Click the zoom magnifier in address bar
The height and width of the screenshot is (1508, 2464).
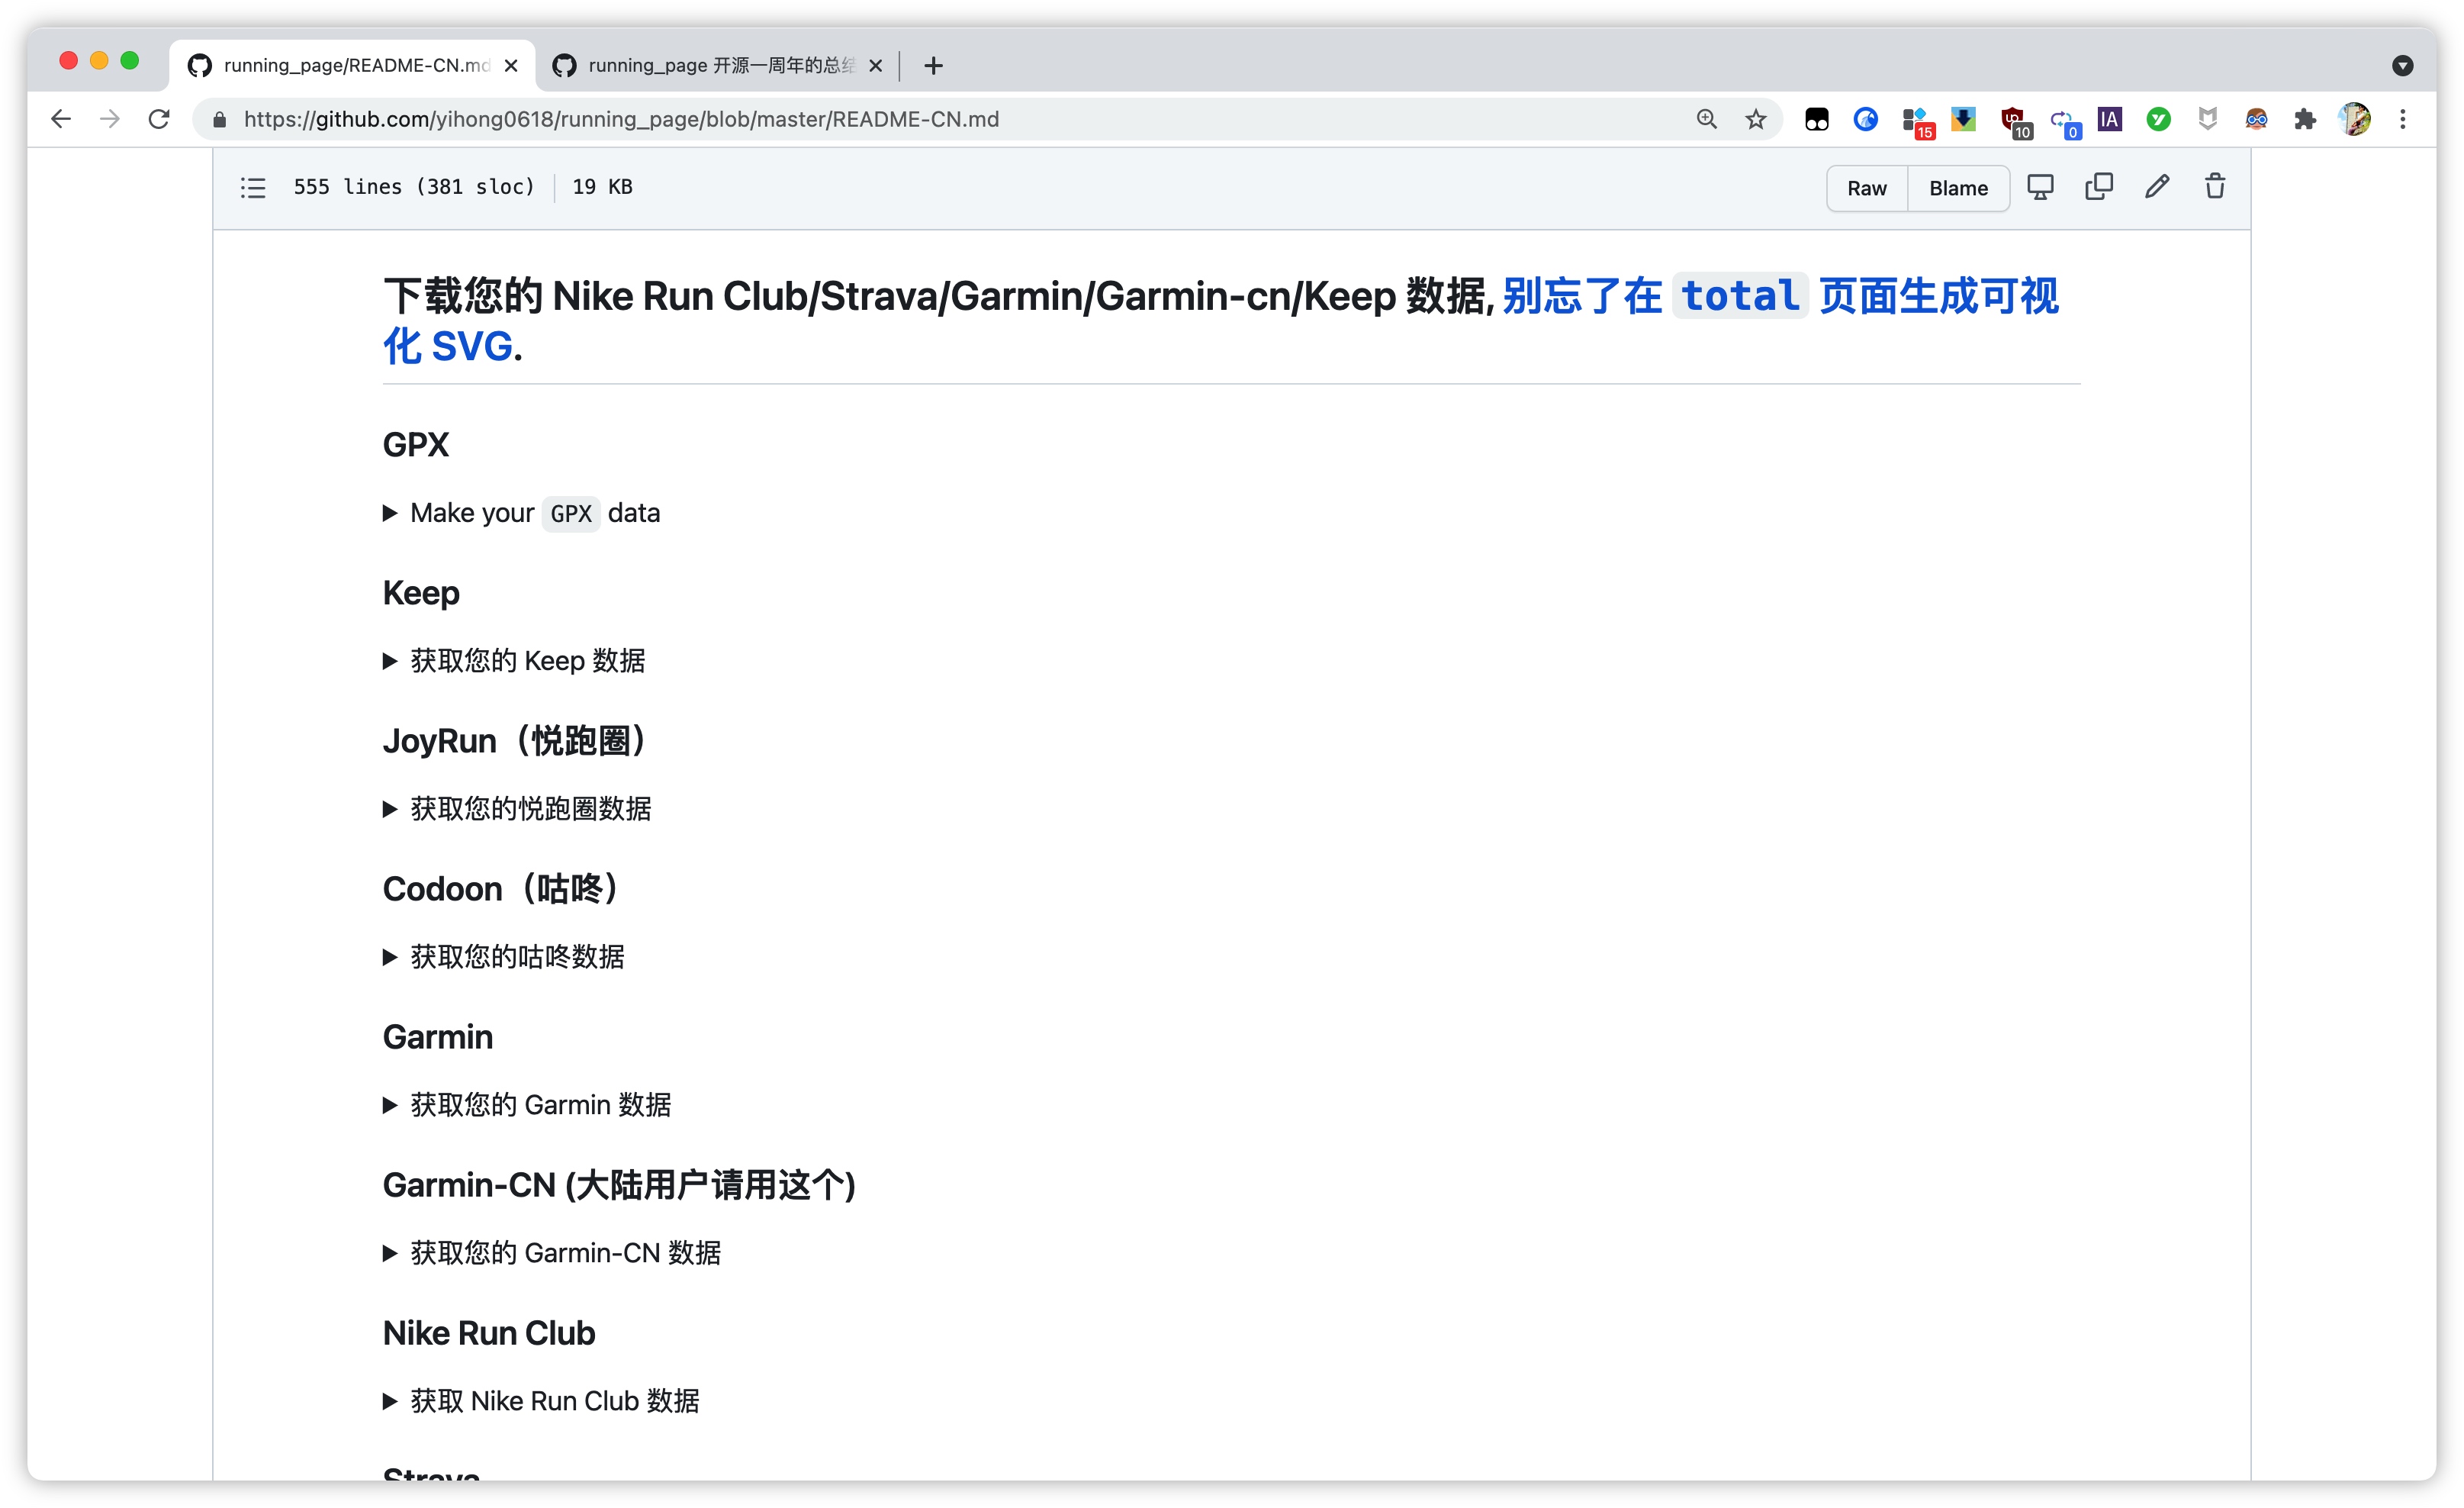(x=1707, y=119)
